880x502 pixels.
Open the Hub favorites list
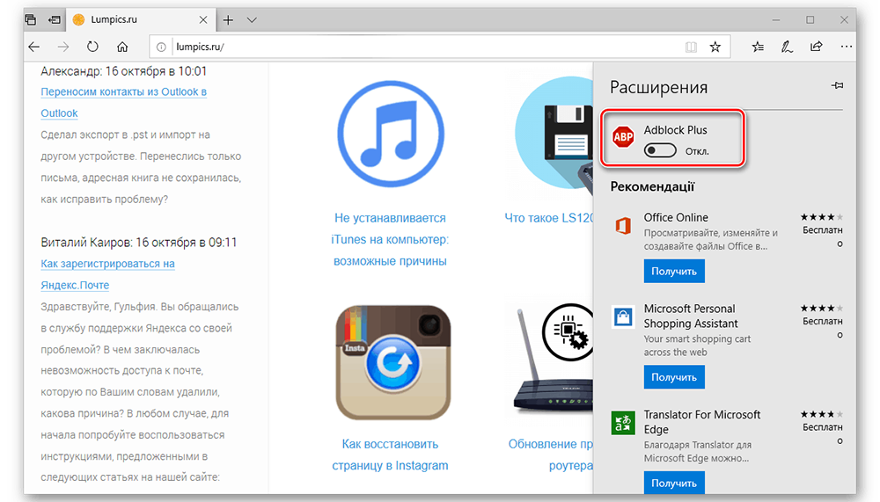pyautogui.click(x=758, y=47)
